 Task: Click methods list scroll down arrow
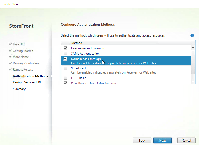point(193,81)
